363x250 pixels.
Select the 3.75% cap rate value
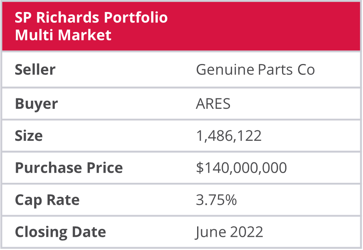pyautogui.click(x=216, y=200)
